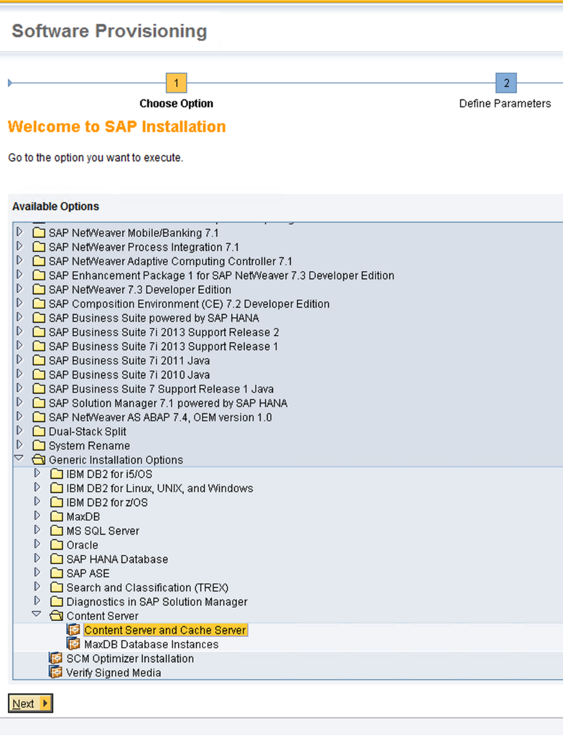This screenshot has height=736, width=563.
Task: Click SAP Business Suite 7i 2010 Java folder icon
Action: coord(39,374)
